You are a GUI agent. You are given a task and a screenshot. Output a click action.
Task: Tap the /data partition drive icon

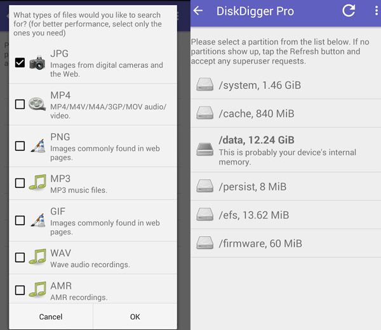click(205, 148)
